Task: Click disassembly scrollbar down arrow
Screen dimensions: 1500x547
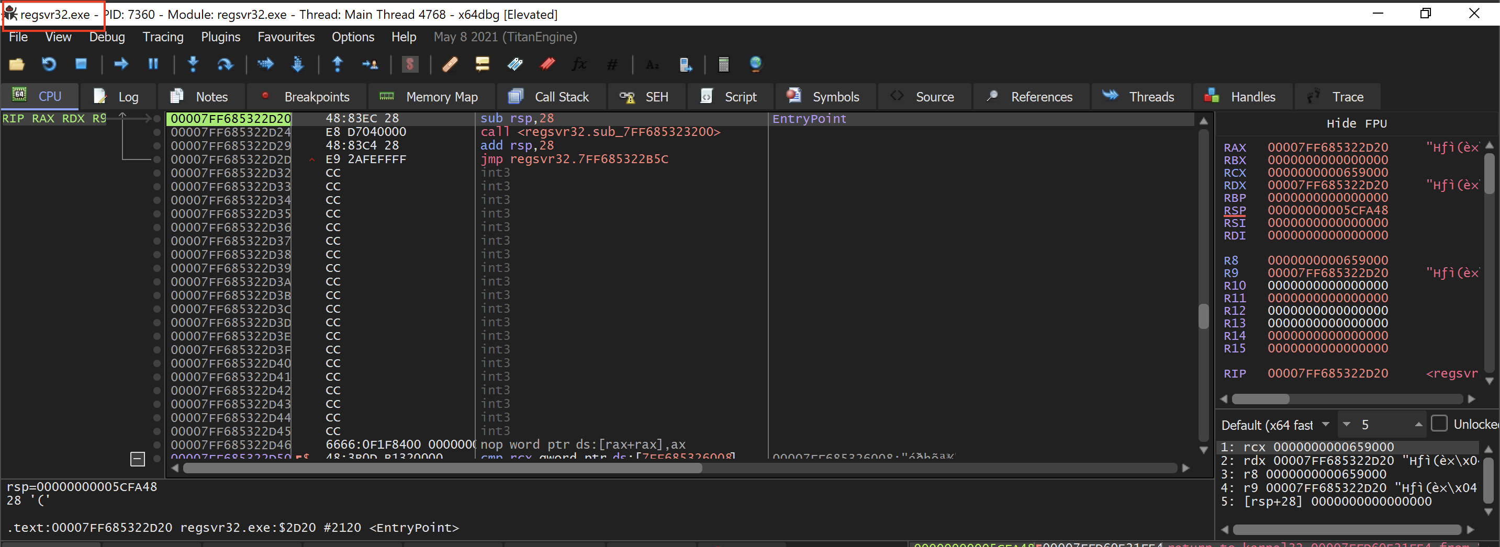Action: pos(1204,450)
